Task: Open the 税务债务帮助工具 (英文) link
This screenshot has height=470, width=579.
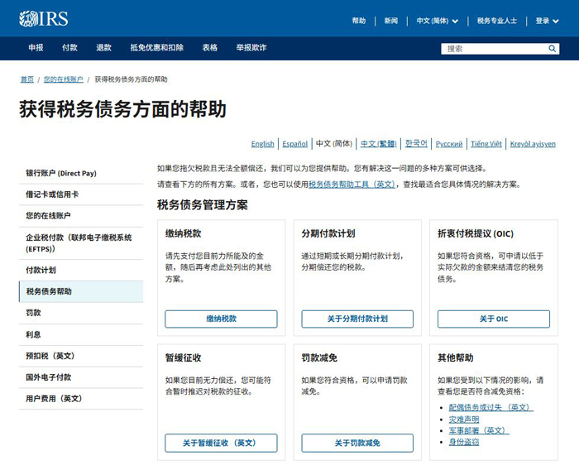Action: pyautogui.click(x=352, y=185)
